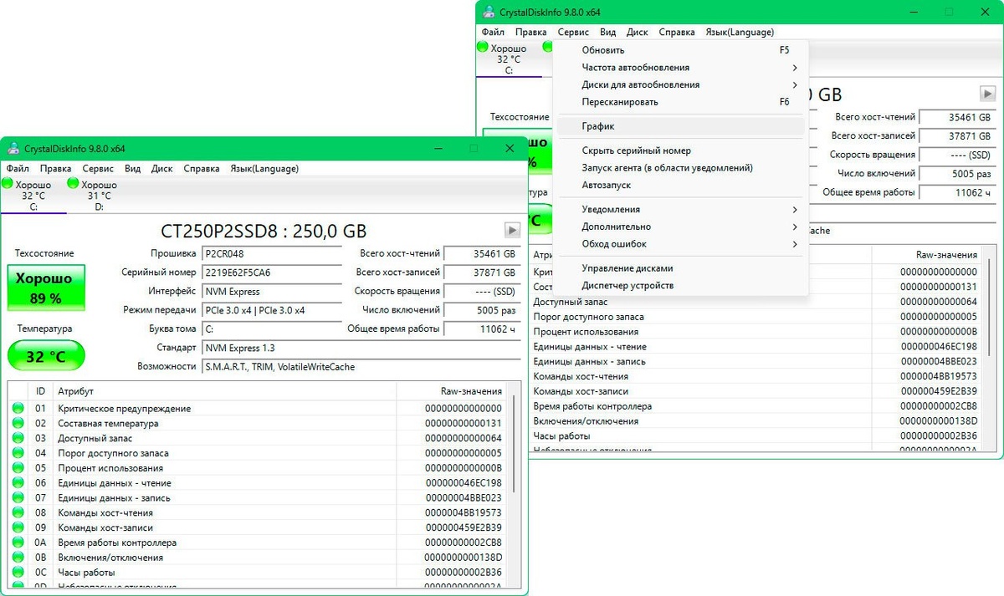
Task: Click the 32 °C temperature button in front window
Action: click(45, 355)
